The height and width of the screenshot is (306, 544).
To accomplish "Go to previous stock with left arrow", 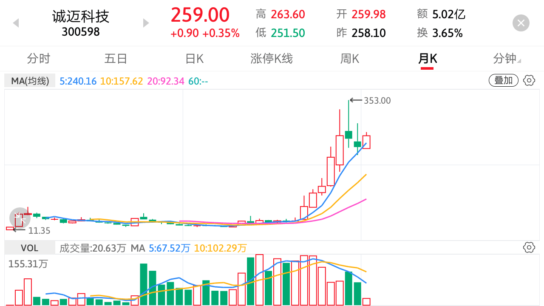I will [16, 23].
